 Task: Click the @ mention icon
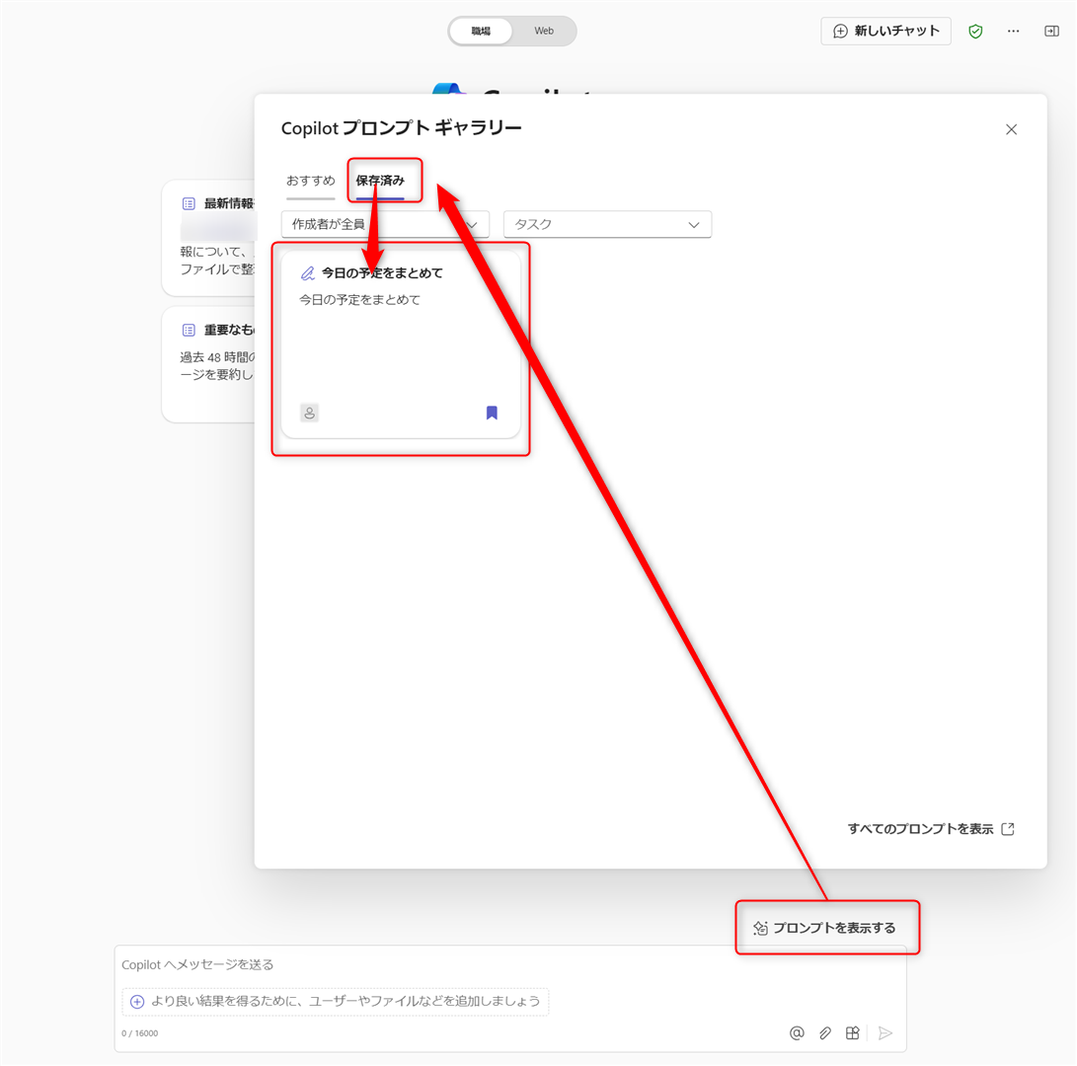[x=796, y=1033]
